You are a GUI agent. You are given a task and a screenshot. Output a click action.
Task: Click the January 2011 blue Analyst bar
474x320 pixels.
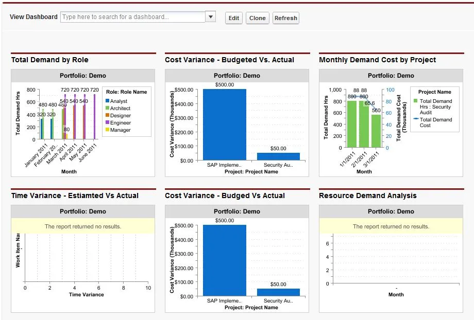pos(41,129)
